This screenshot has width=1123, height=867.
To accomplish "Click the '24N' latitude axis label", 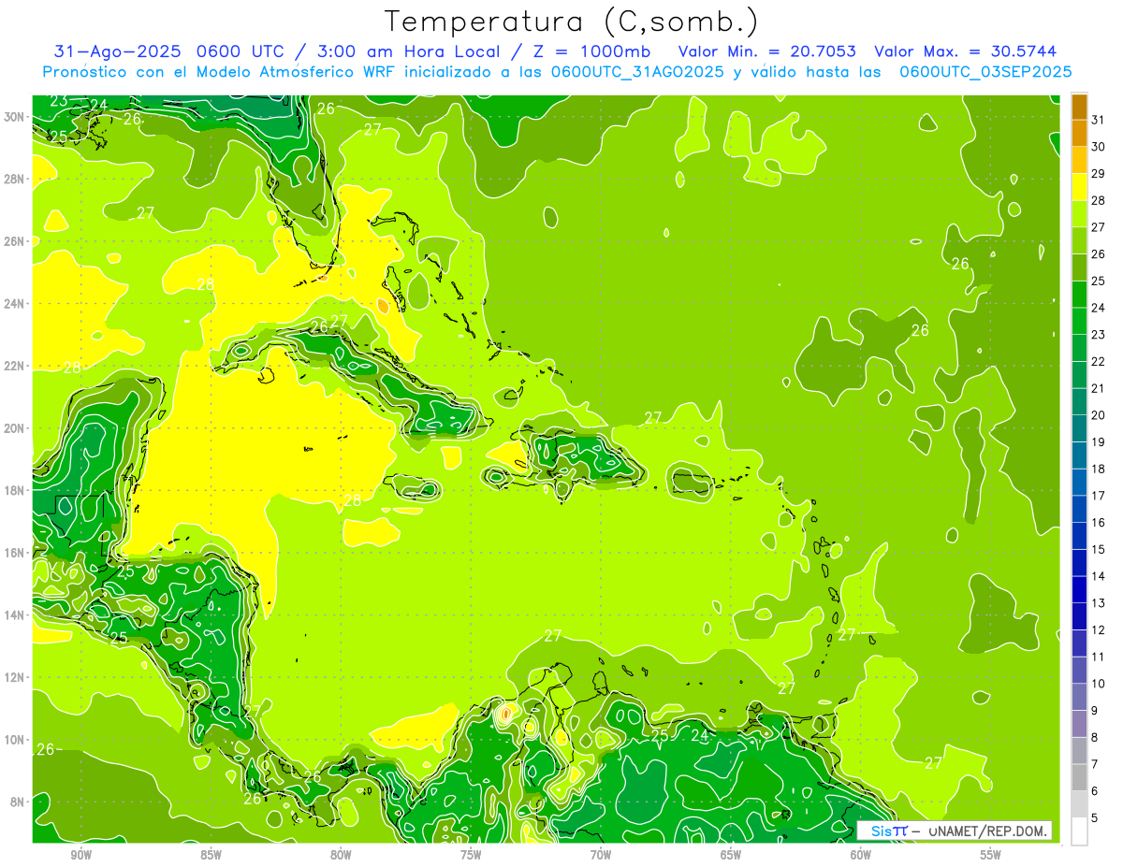I will click(x=14, y=304).
